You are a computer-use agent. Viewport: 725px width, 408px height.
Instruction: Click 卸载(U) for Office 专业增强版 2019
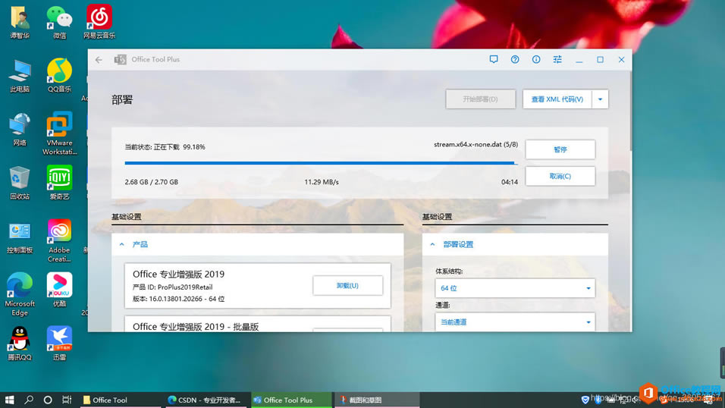pyautogui.click(x=347, y=285)
